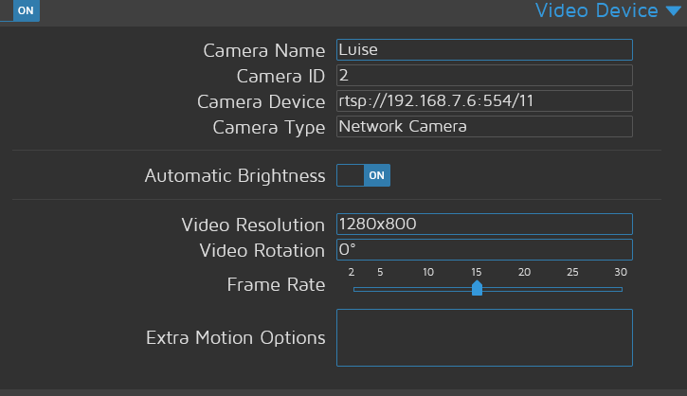
Task: Click the Camera Device rtsp URL field
Action: click(483, 101)
